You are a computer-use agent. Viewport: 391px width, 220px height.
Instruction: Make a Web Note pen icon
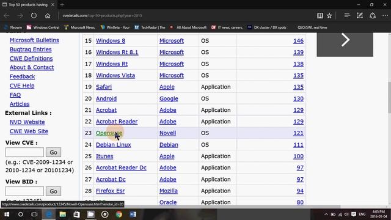(360, 15)
